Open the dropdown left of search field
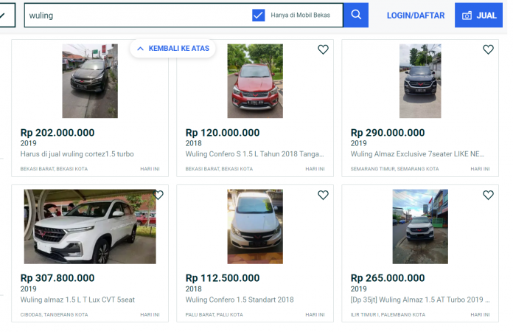Screen dimensions: 513x332 (x=7, y=15)
